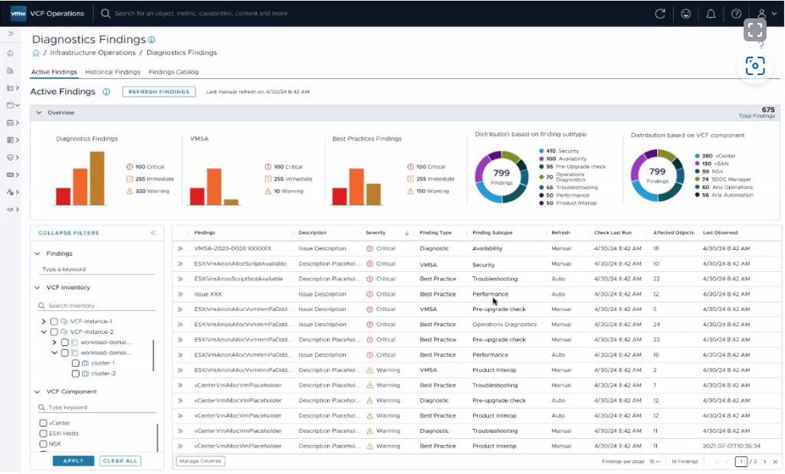Click the Finding Type column header
The width and height of the screenshot is (785, 474).
click(x=435, y=233)
